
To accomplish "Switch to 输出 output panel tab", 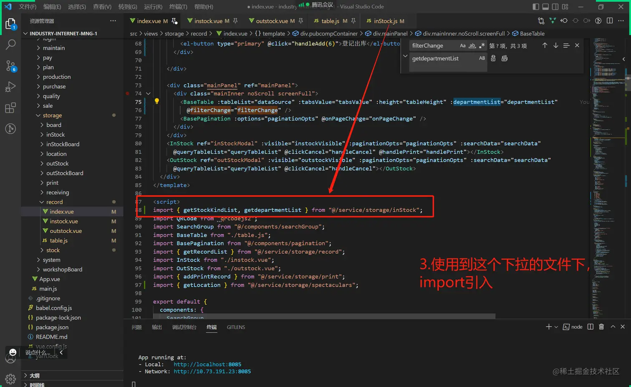I will [x=157, y=327].
